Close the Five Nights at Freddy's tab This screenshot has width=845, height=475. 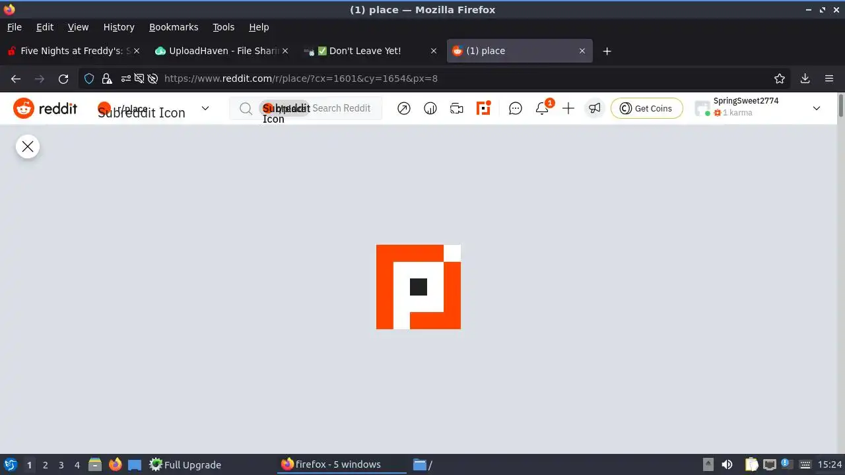(137, 51)
